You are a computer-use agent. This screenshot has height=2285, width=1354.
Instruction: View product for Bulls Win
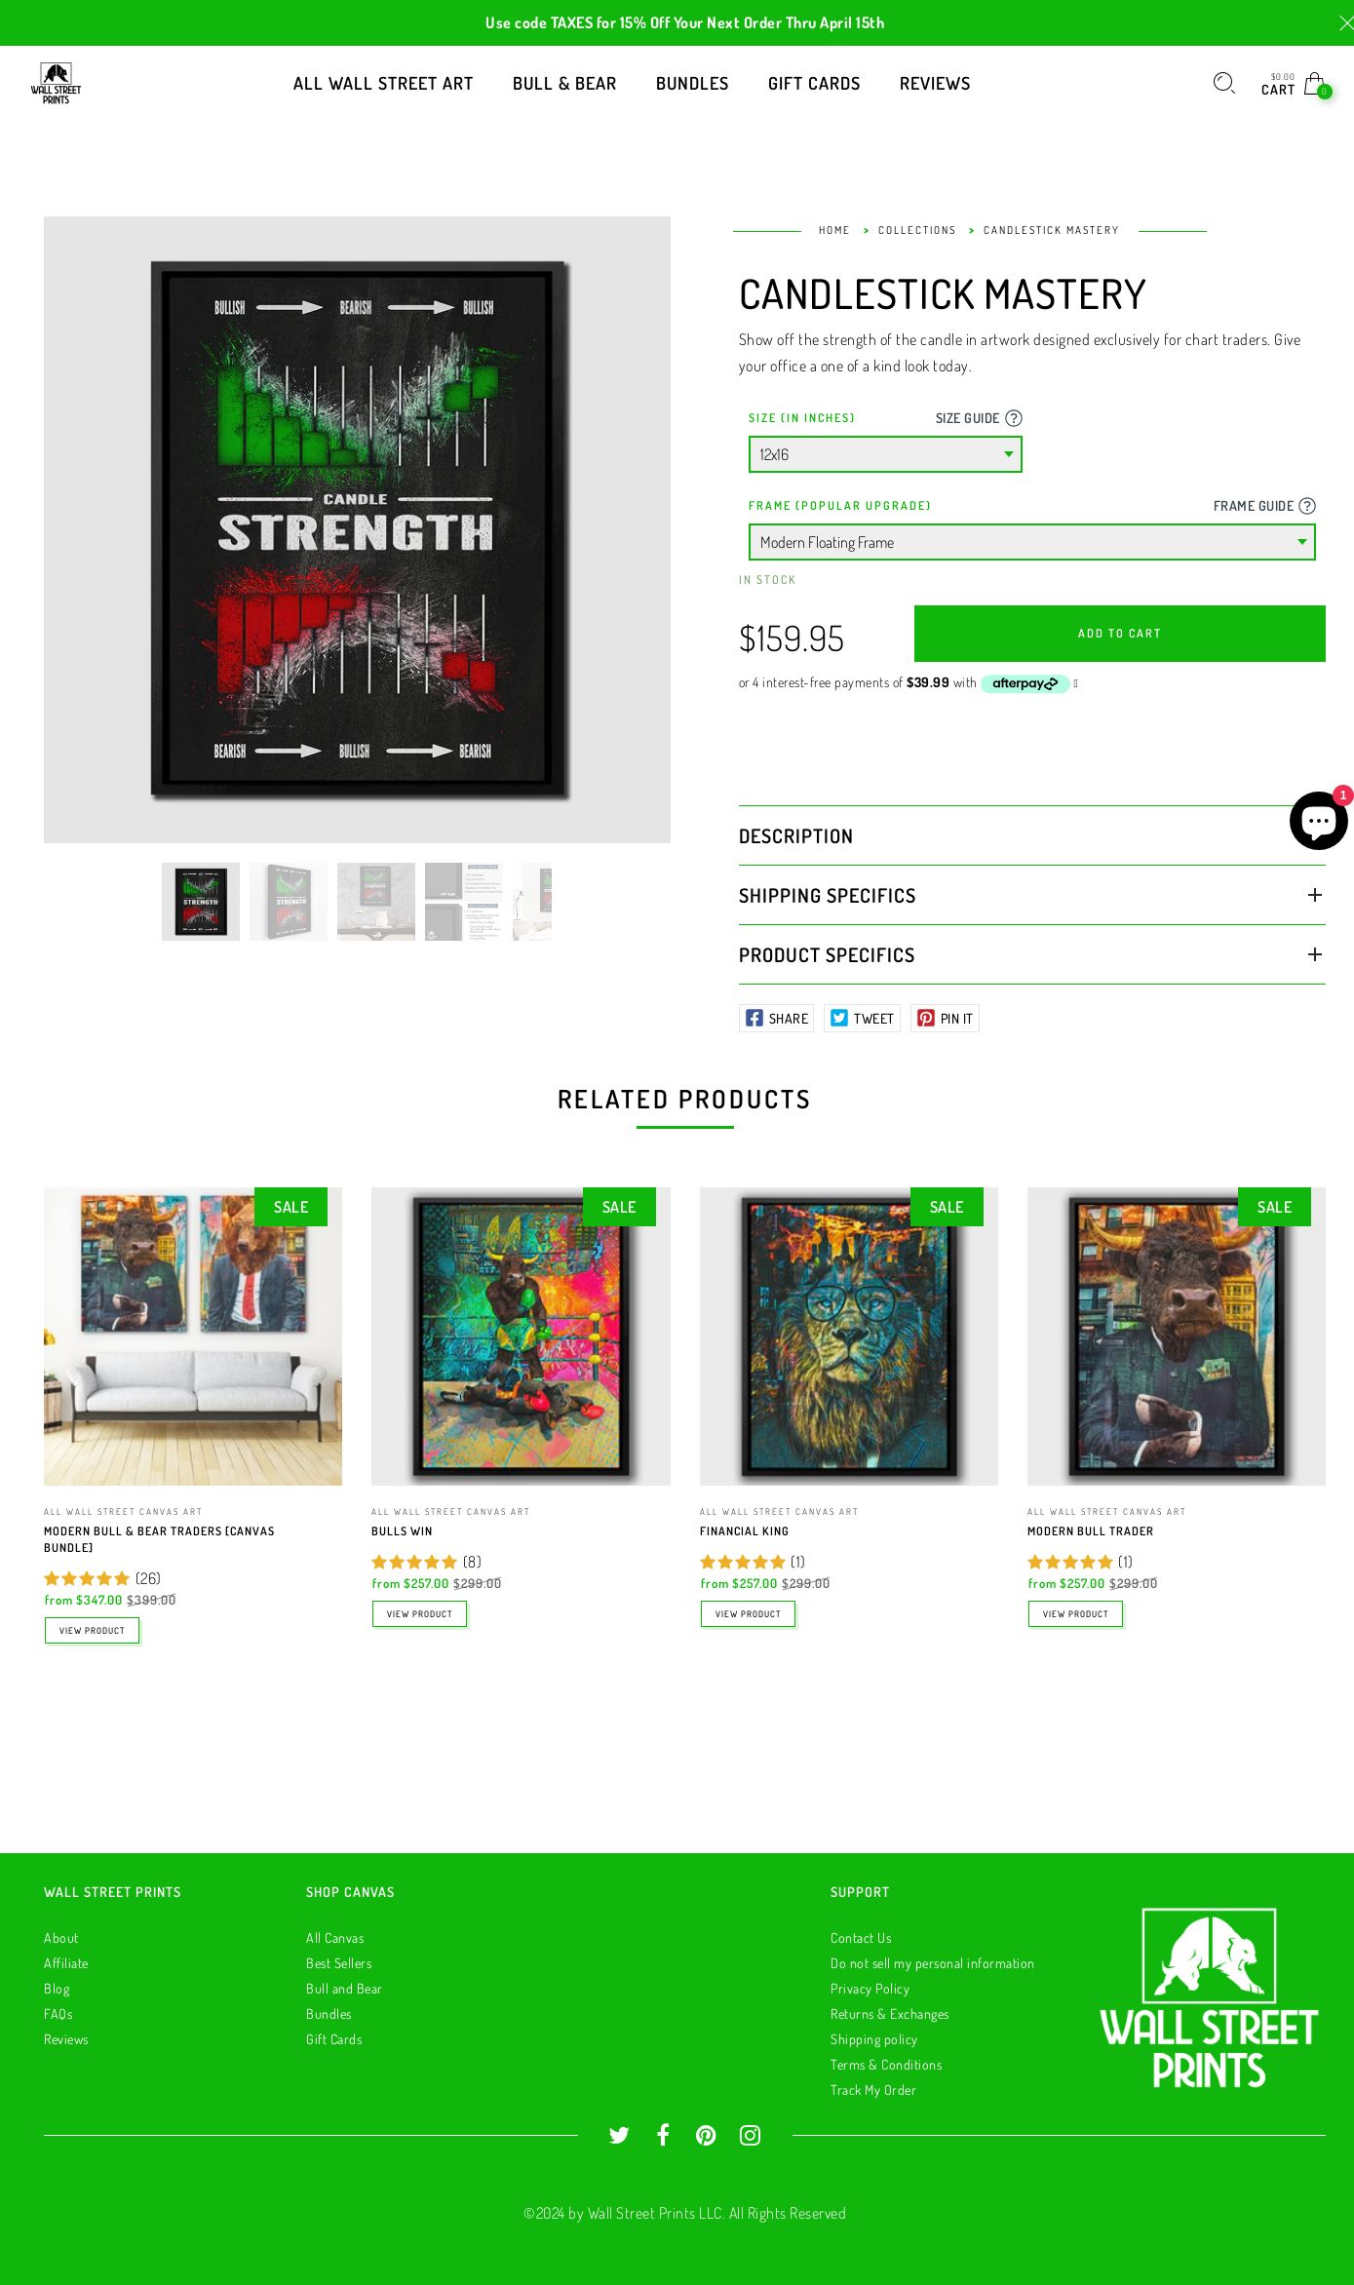coord(419,1614)
